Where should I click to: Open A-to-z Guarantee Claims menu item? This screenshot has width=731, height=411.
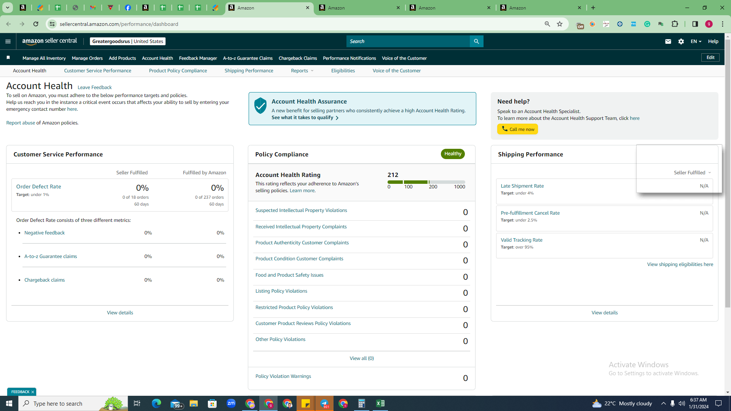(248, 58)
